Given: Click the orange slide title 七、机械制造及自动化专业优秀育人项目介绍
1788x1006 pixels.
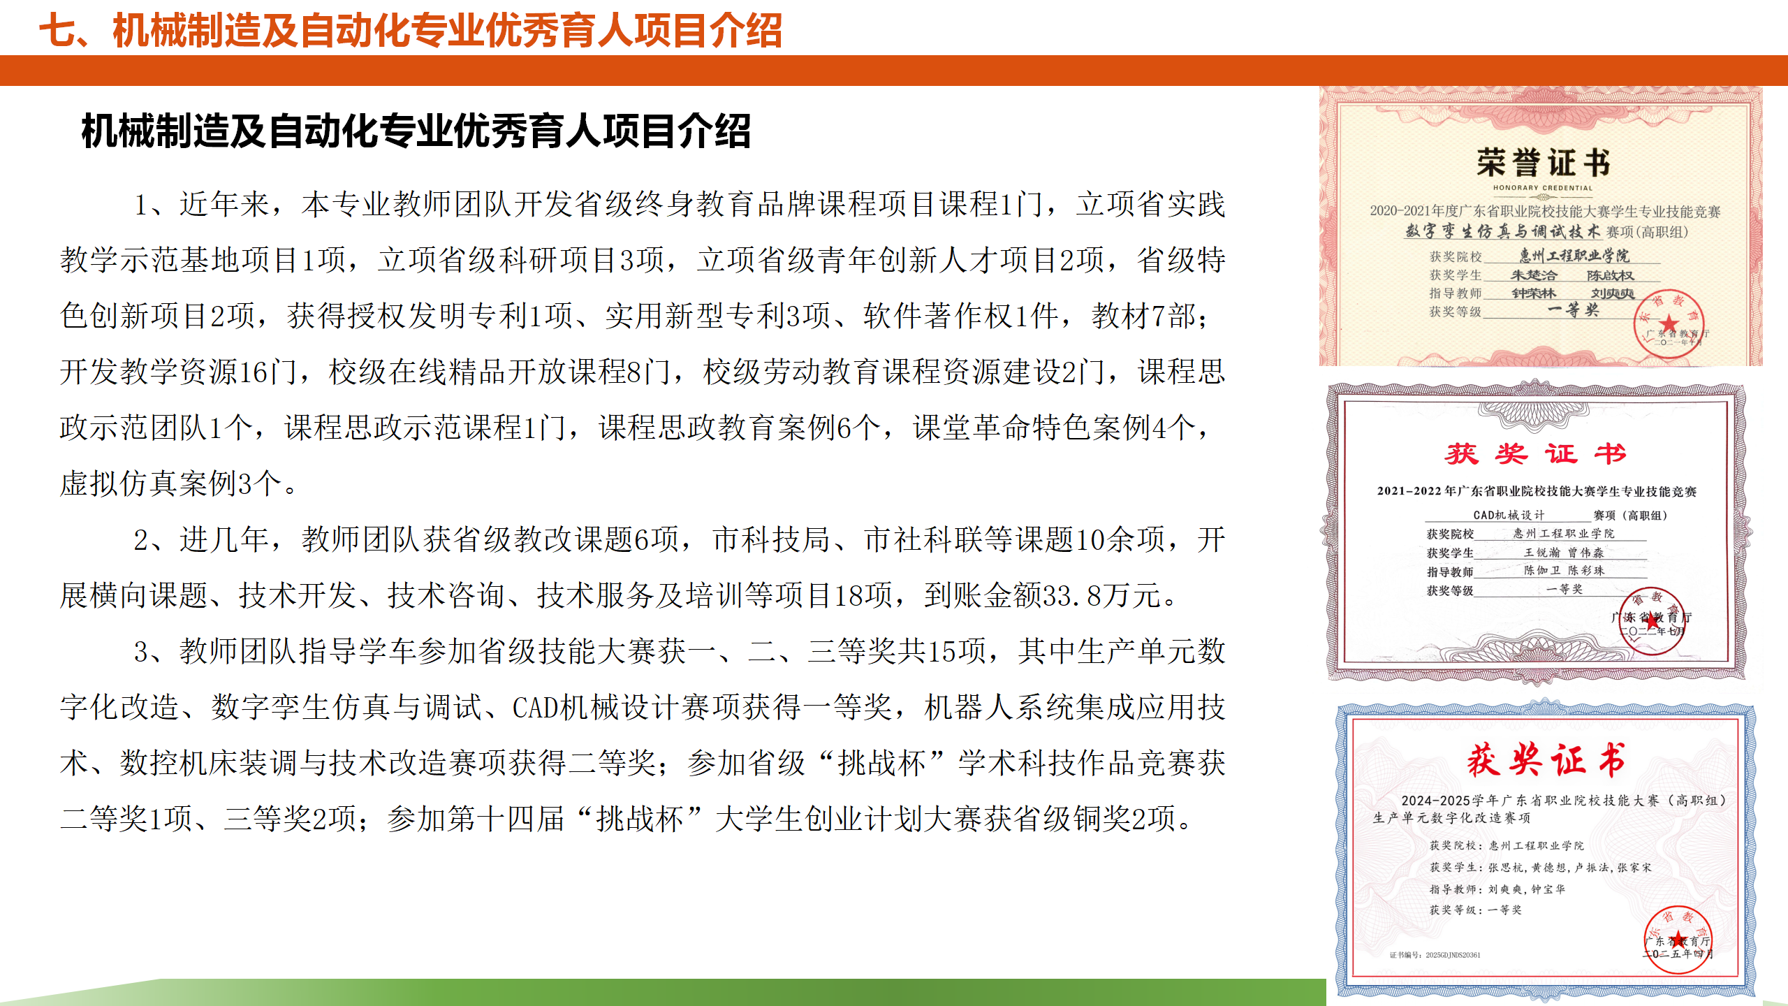Looking at the screenshot, I should click(x=411, y=31).
